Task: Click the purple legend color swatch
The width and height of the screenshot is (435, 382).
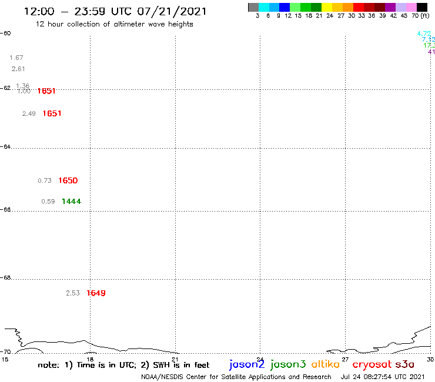Action: pos(390,7)
